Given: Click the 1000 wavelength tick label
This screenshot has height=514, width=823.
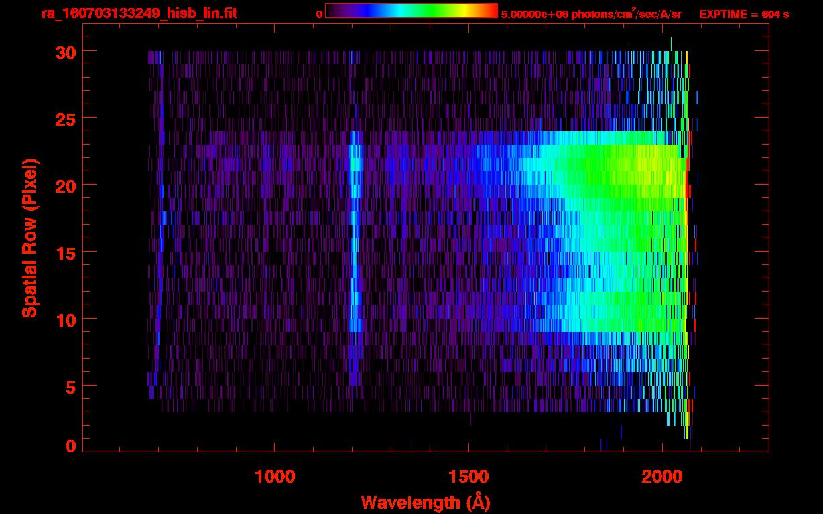Looking at the screenshot, I should [275, 476].
